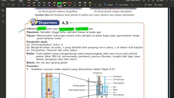
Task: Click the greyed Ink to Text button
Action: [x=136, y=5]
